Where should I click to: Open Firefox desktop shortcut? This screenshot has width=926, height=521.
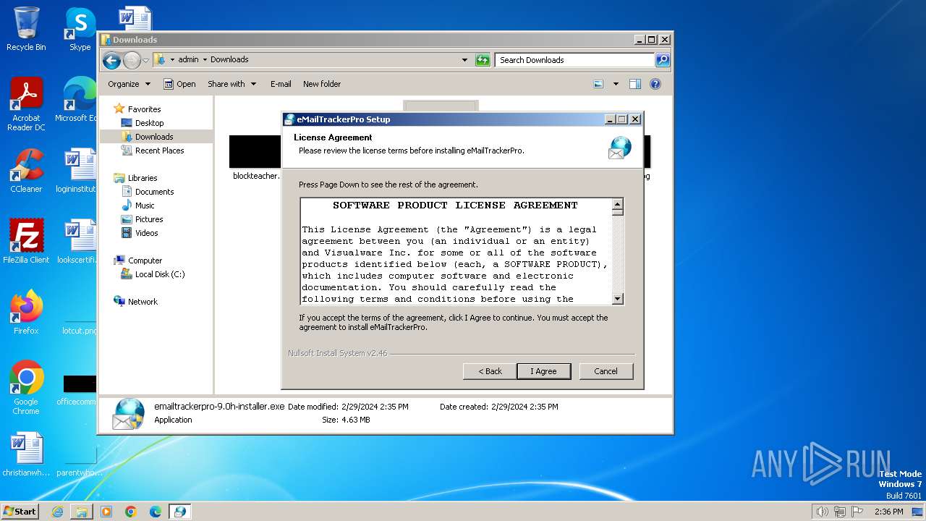(26, 312)
